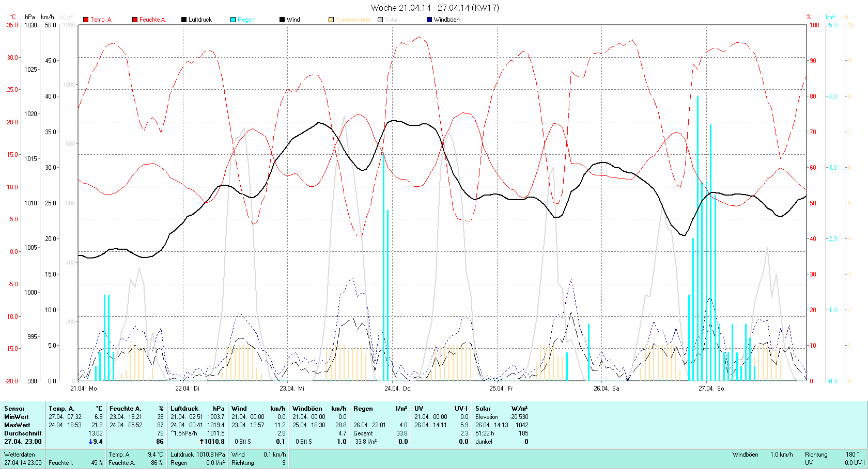Click the gray Solar legend swatch
The height and width of the screenshot is (469, 868).
(380, 20)
